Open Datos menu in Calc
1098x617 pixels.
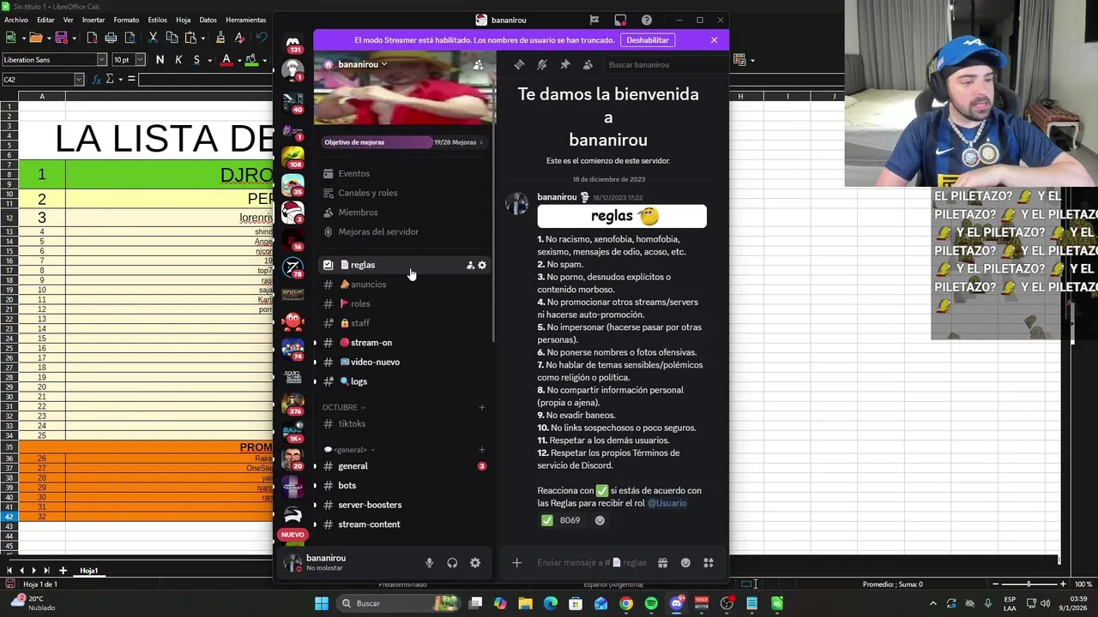(x=208, y=20)
